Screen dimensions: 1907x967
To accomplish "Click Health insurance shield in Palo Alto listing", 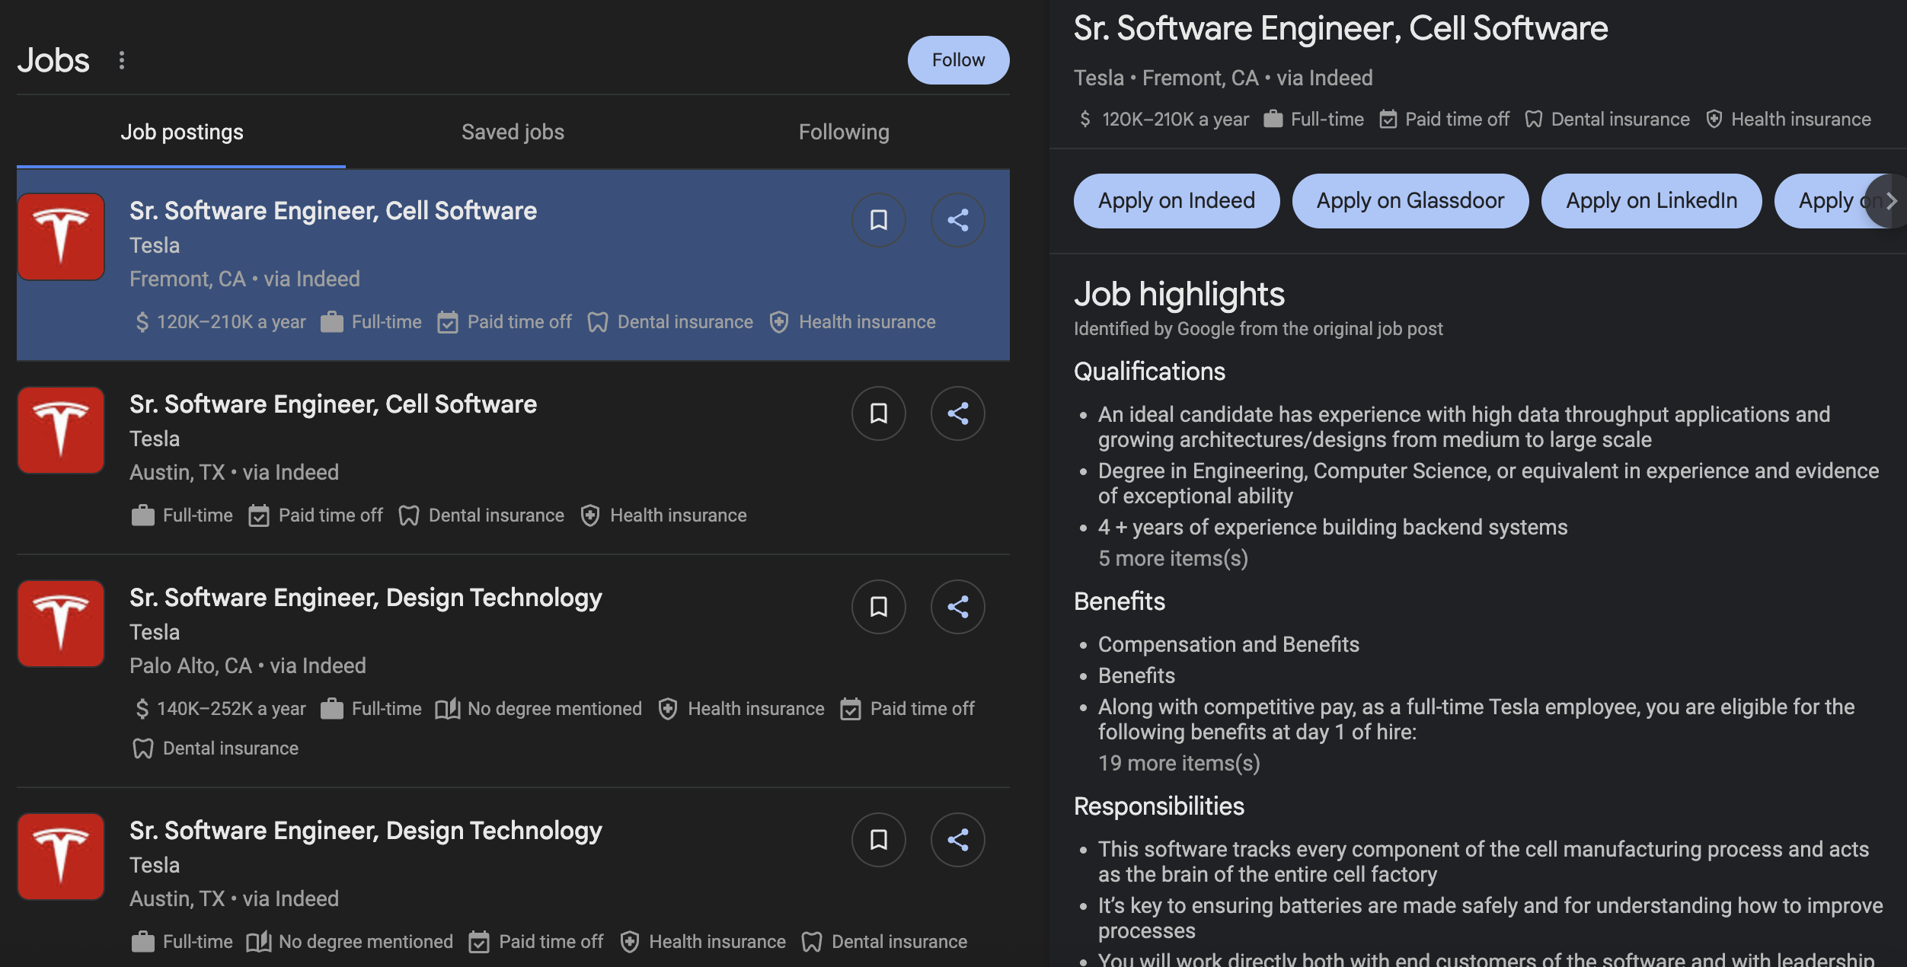I will click(x=668, y=709).
